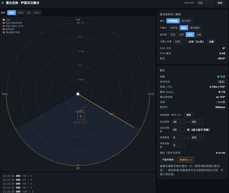
Task: Select 扫描 out-of-range option
Action: pos(198,35)
